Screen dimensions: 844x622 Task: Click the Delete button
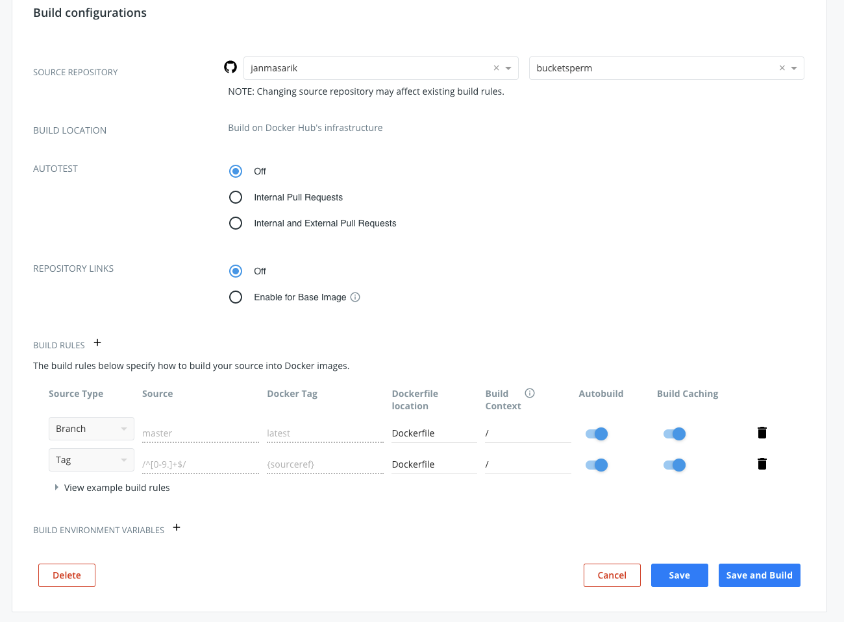pyautogui.click(x=66, y=575)
